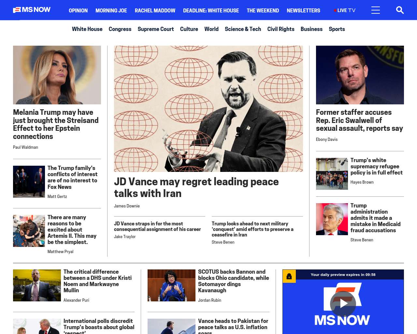Open Live TV with red dot
417x334 pixels.
(345, 10)
